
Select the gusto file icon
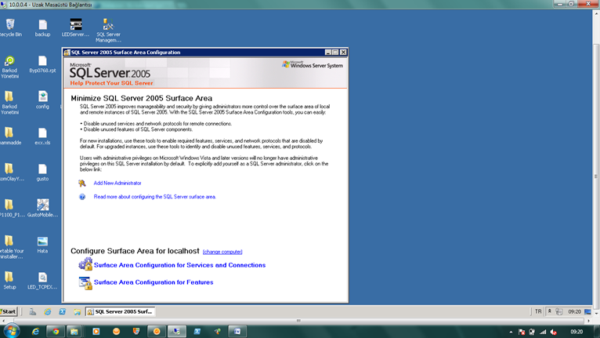[x=42, y=169]
